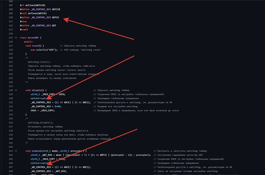
Task: Collapse the class GyverWDT code block
Action: (16, 38)
